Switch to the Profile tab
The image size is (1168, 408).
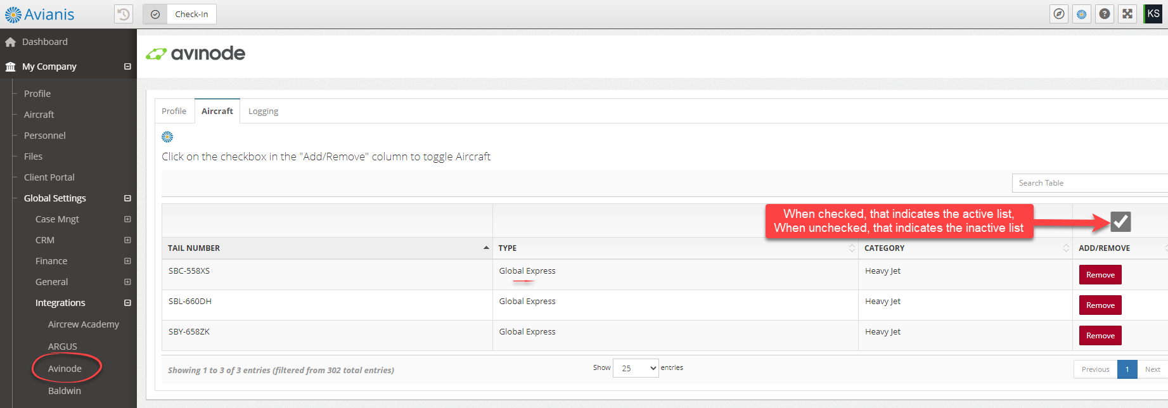tap(174, 111)
